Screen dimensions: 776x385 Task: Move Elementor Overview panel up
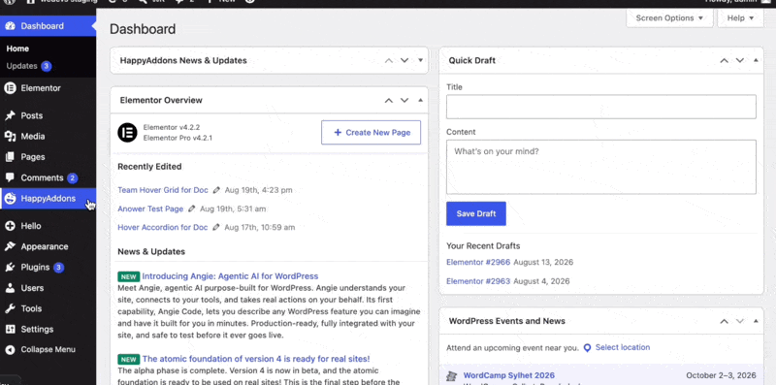[389, 101]
